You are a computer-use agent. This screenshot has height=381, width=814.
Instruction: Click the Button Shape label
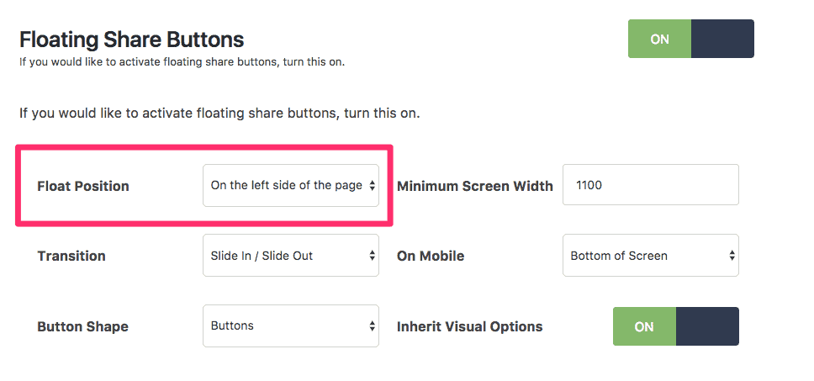pos(82,326)
